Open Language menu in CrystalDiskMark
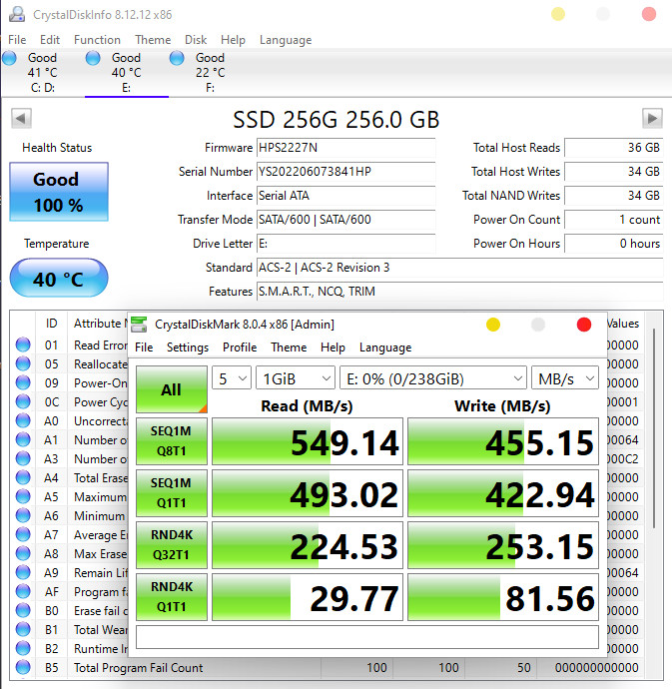 click(x=385, y=347)
